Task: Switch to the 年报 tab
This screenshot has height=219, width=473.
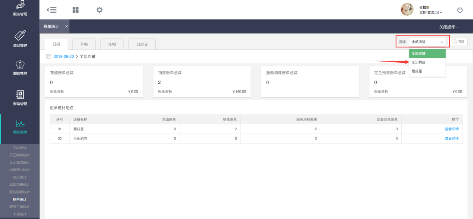Action: [112, 44]
